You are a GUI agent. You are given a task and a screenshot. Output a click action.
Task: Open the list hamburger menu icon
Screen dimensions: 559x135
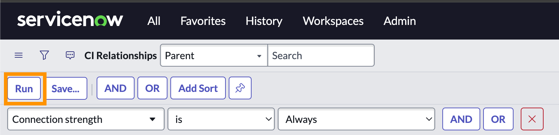19,56
